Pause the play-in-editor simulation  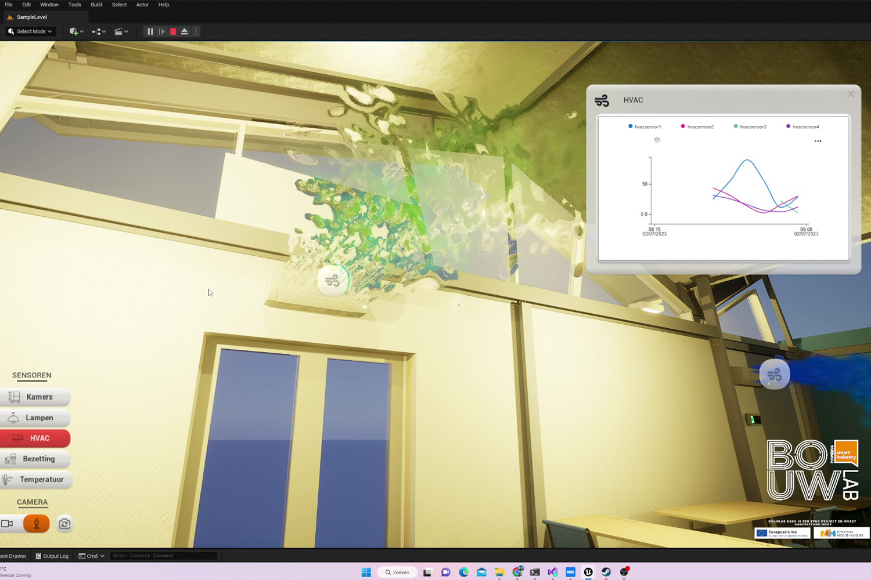(x=150, y=31)
